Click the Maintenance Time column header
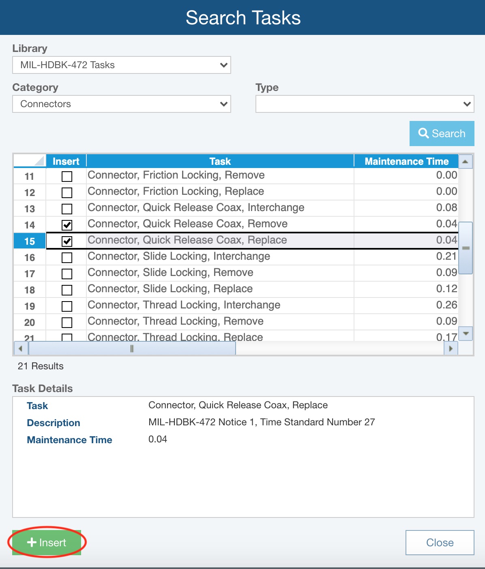 tap(406, 161)
